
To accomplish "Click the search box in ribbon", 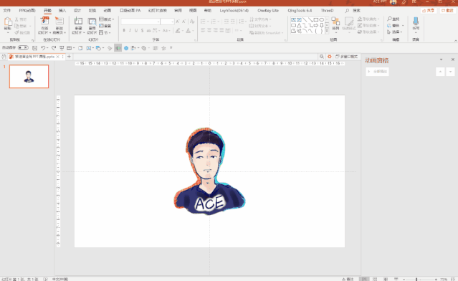I will (x=353, y=11).
